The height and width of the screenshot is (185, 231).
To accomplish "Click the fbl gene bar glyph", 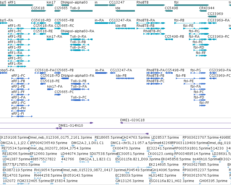I will (x=192, y=5).
